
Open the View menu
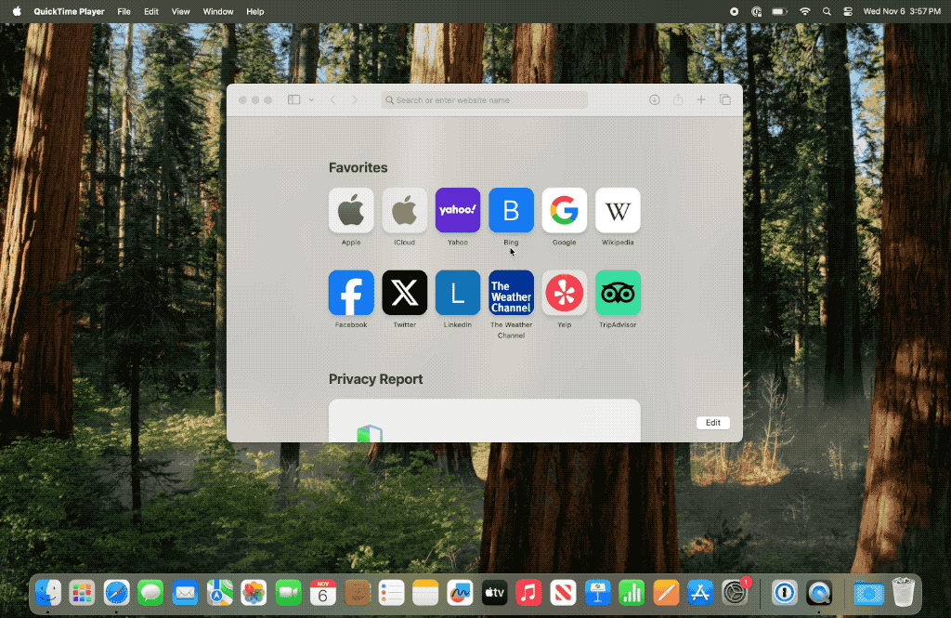181,11
